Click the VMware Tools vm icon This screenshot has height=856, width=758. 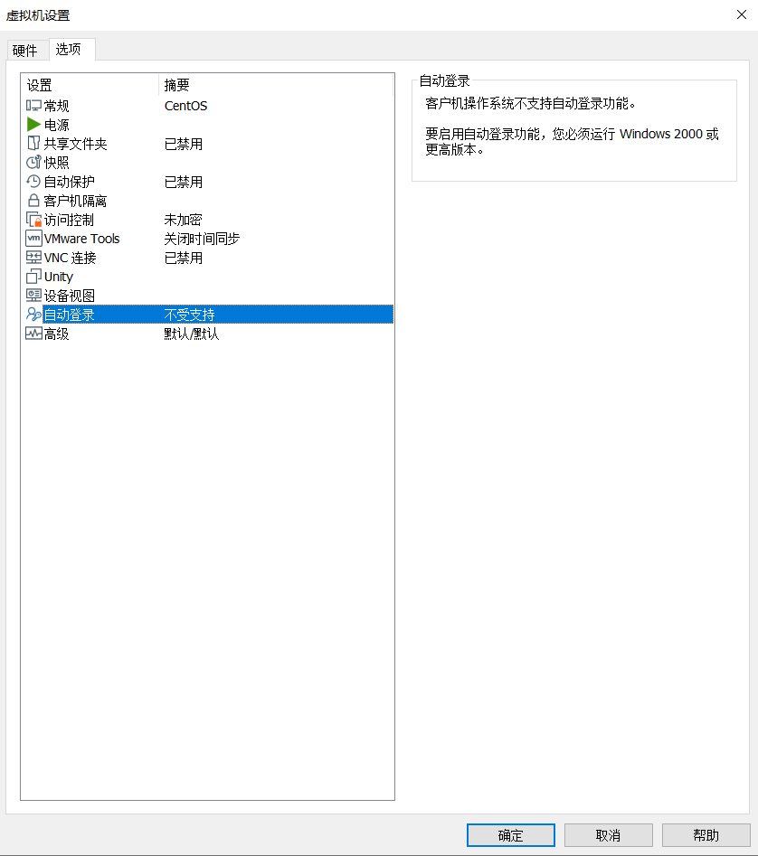(x=34, y=239)
